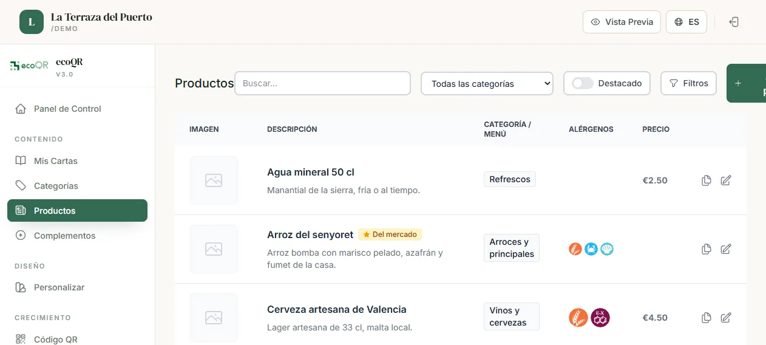Image resolution: width=766 pixels, height=345 pixels.
Task: Click image placeholder for Agua mineral
Action: [x=214, y=180]
